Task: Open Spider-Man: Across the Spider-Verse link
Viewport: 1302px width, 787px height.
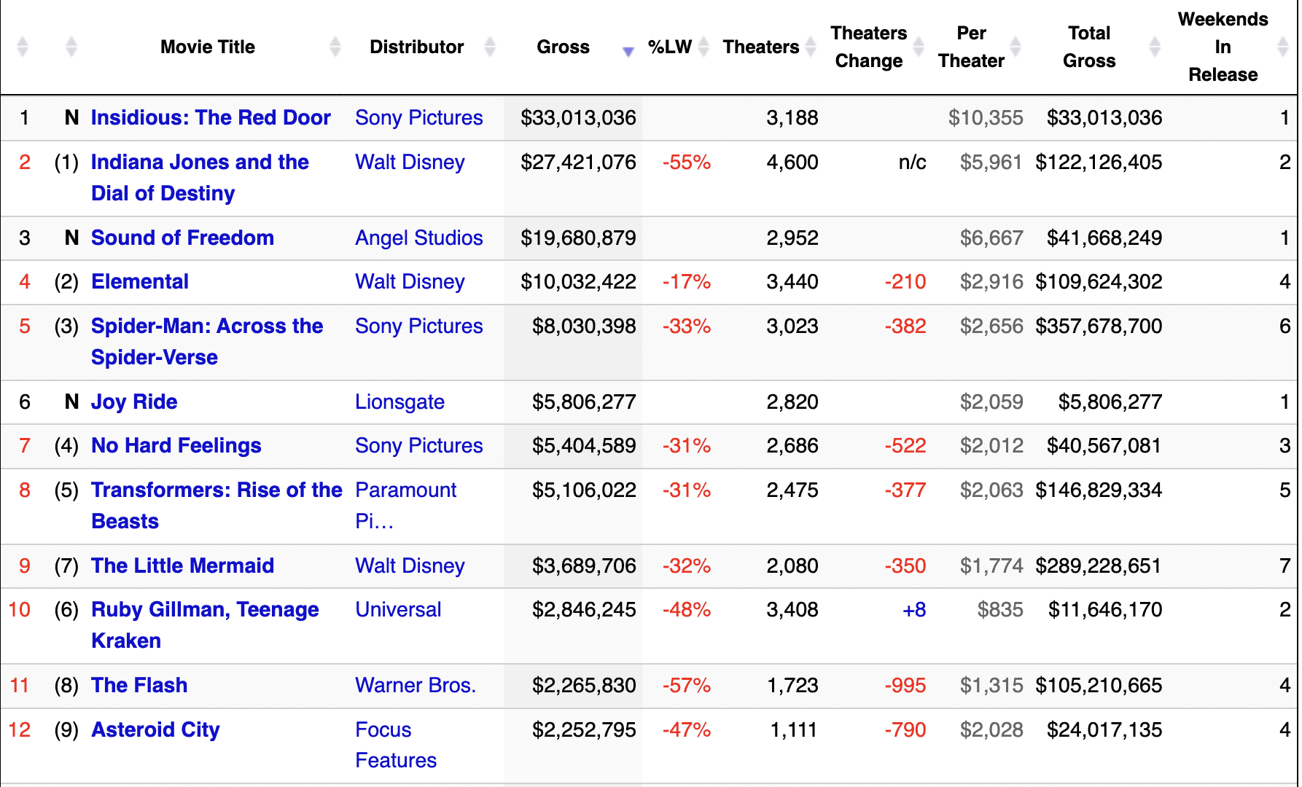Action: tap(207, 342)
